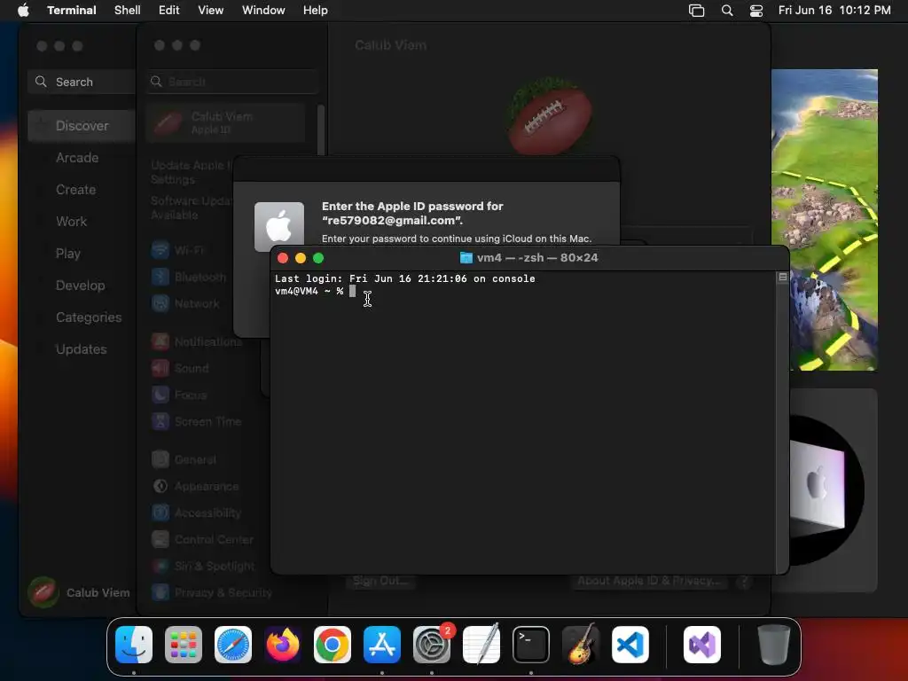Select Updates in App Store sidebar

coord(81,349)
